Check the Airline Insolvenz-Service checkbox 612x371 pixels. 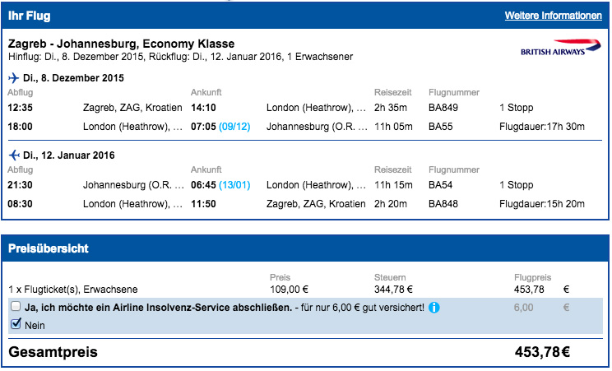16,307
